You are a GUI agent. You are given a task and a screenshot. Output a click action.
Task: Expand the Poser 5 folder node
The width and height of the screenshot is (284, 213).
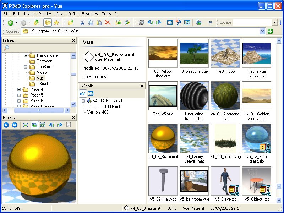[19, 95]
